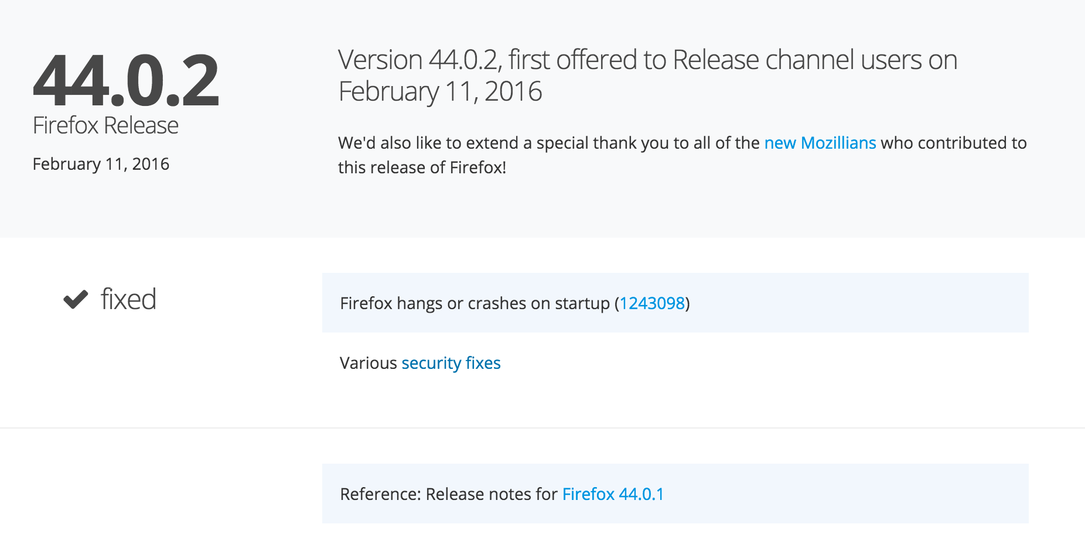Select the 'Firefox hangs or crashes' note

pos(675,303)
